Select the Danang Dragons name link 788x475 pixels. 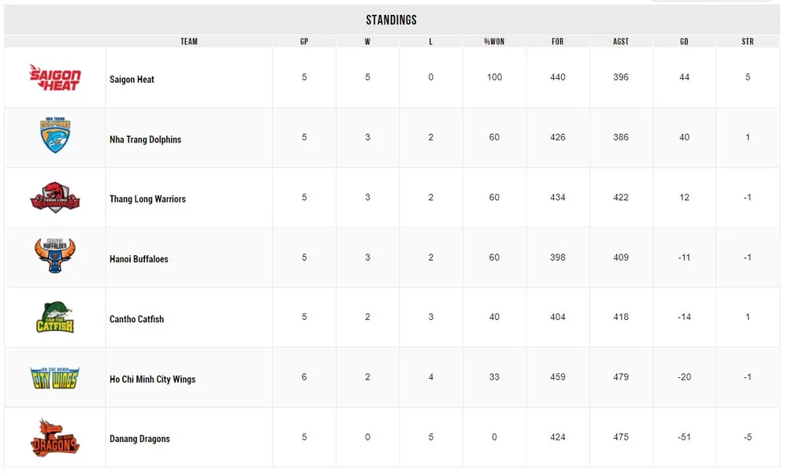pyautogui.click(x=139, y=439)
